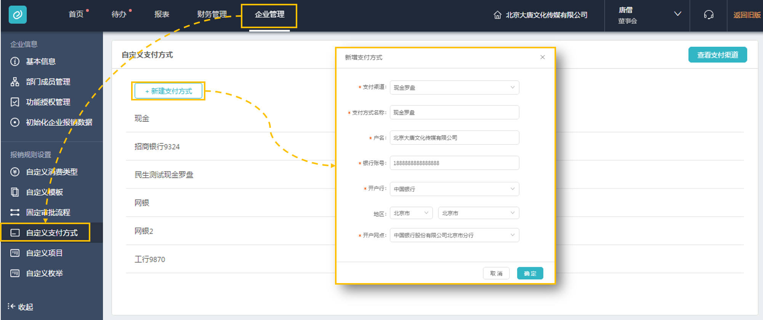Confirm with the 确定 button

tap(530, 273)
